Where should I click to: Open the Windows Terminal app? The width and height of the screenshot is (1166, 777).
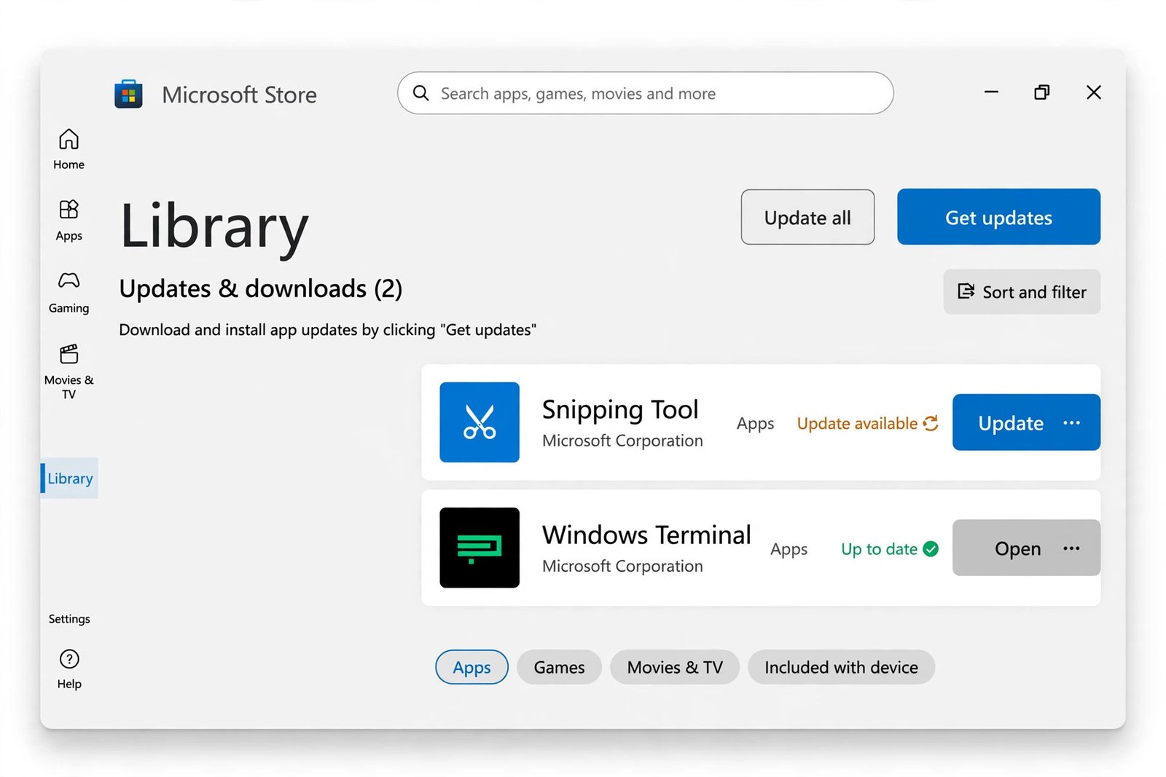pyautogui.click(x=1018, y=548)
